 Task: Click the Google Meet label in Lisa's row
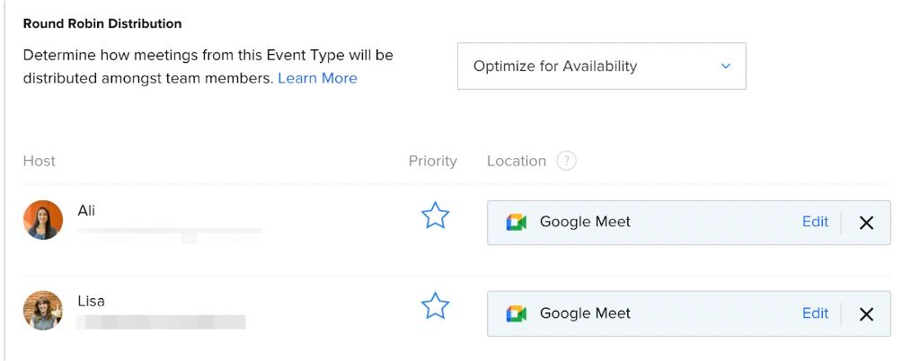click(x=585, y=313)
